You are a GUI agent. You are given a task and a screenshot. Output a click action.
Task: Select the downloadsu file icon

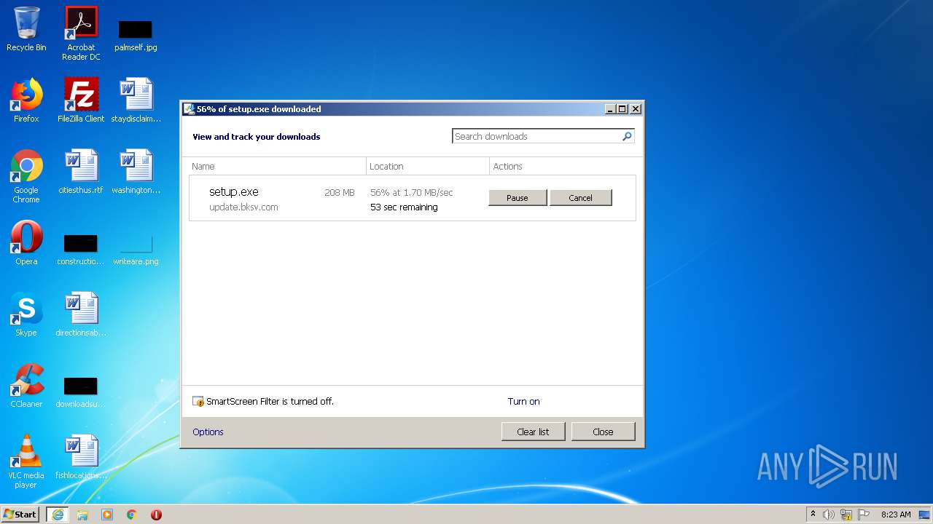81,392
